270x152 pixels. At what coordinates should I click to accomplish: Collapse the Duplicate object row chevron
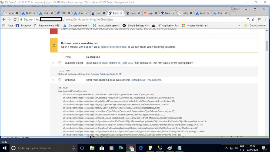(53, 63)
